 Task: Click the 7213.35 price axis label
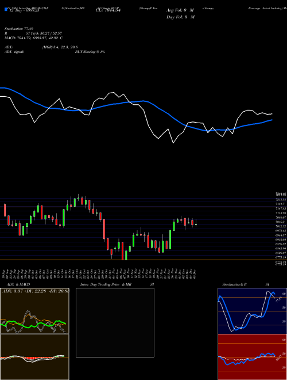[281, 199]
